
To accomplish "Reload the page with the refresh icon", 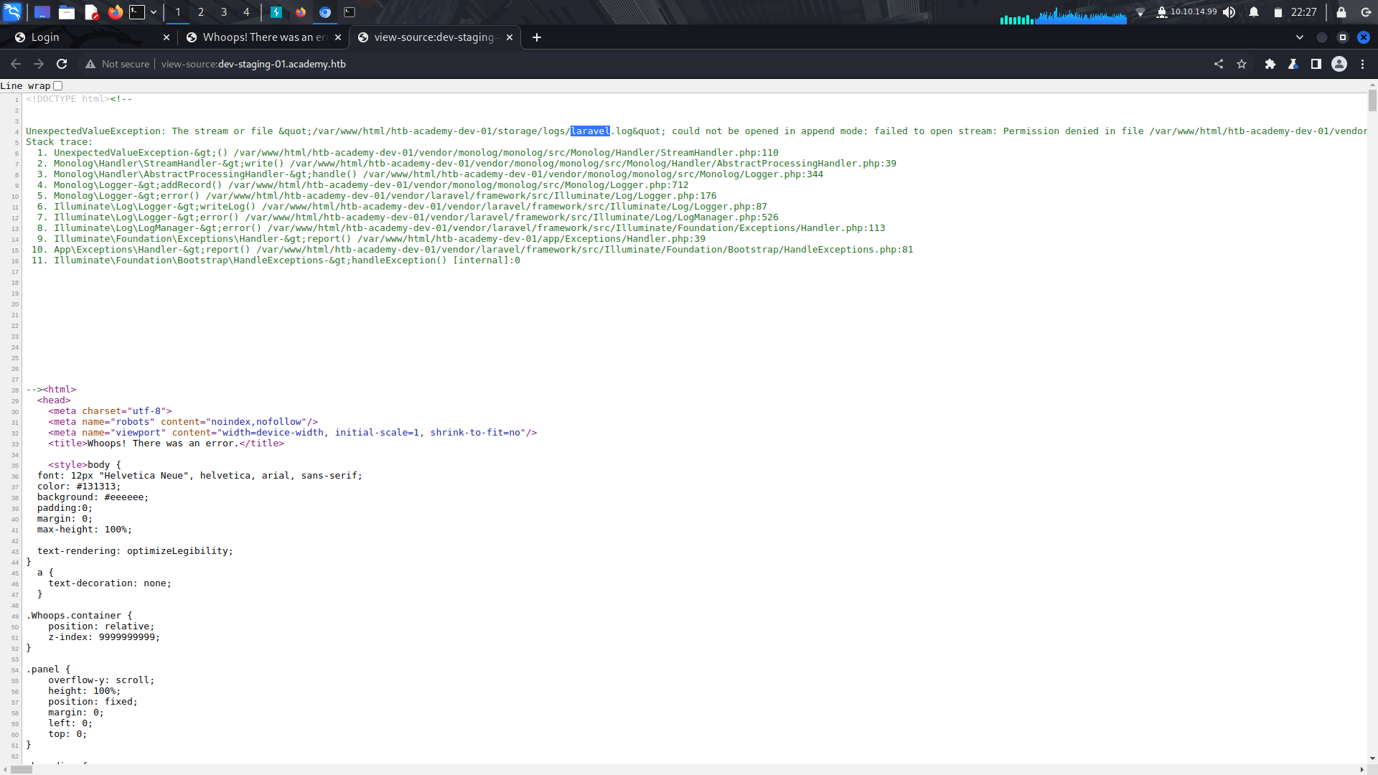I will [62, 64].
